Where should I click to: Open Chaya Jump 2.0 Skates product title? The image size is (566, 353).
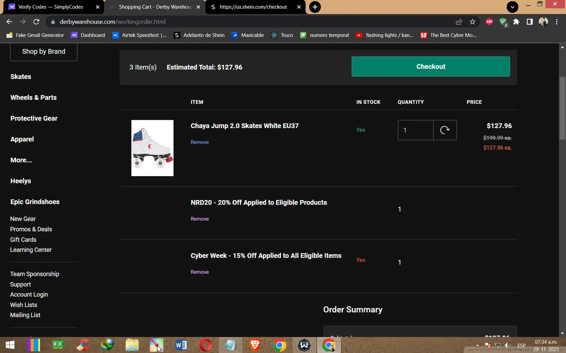[245, 126]
